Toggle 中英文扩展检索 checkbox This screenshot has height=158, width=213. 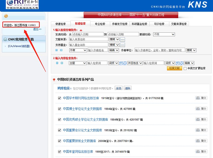click(x=185, y=69)
